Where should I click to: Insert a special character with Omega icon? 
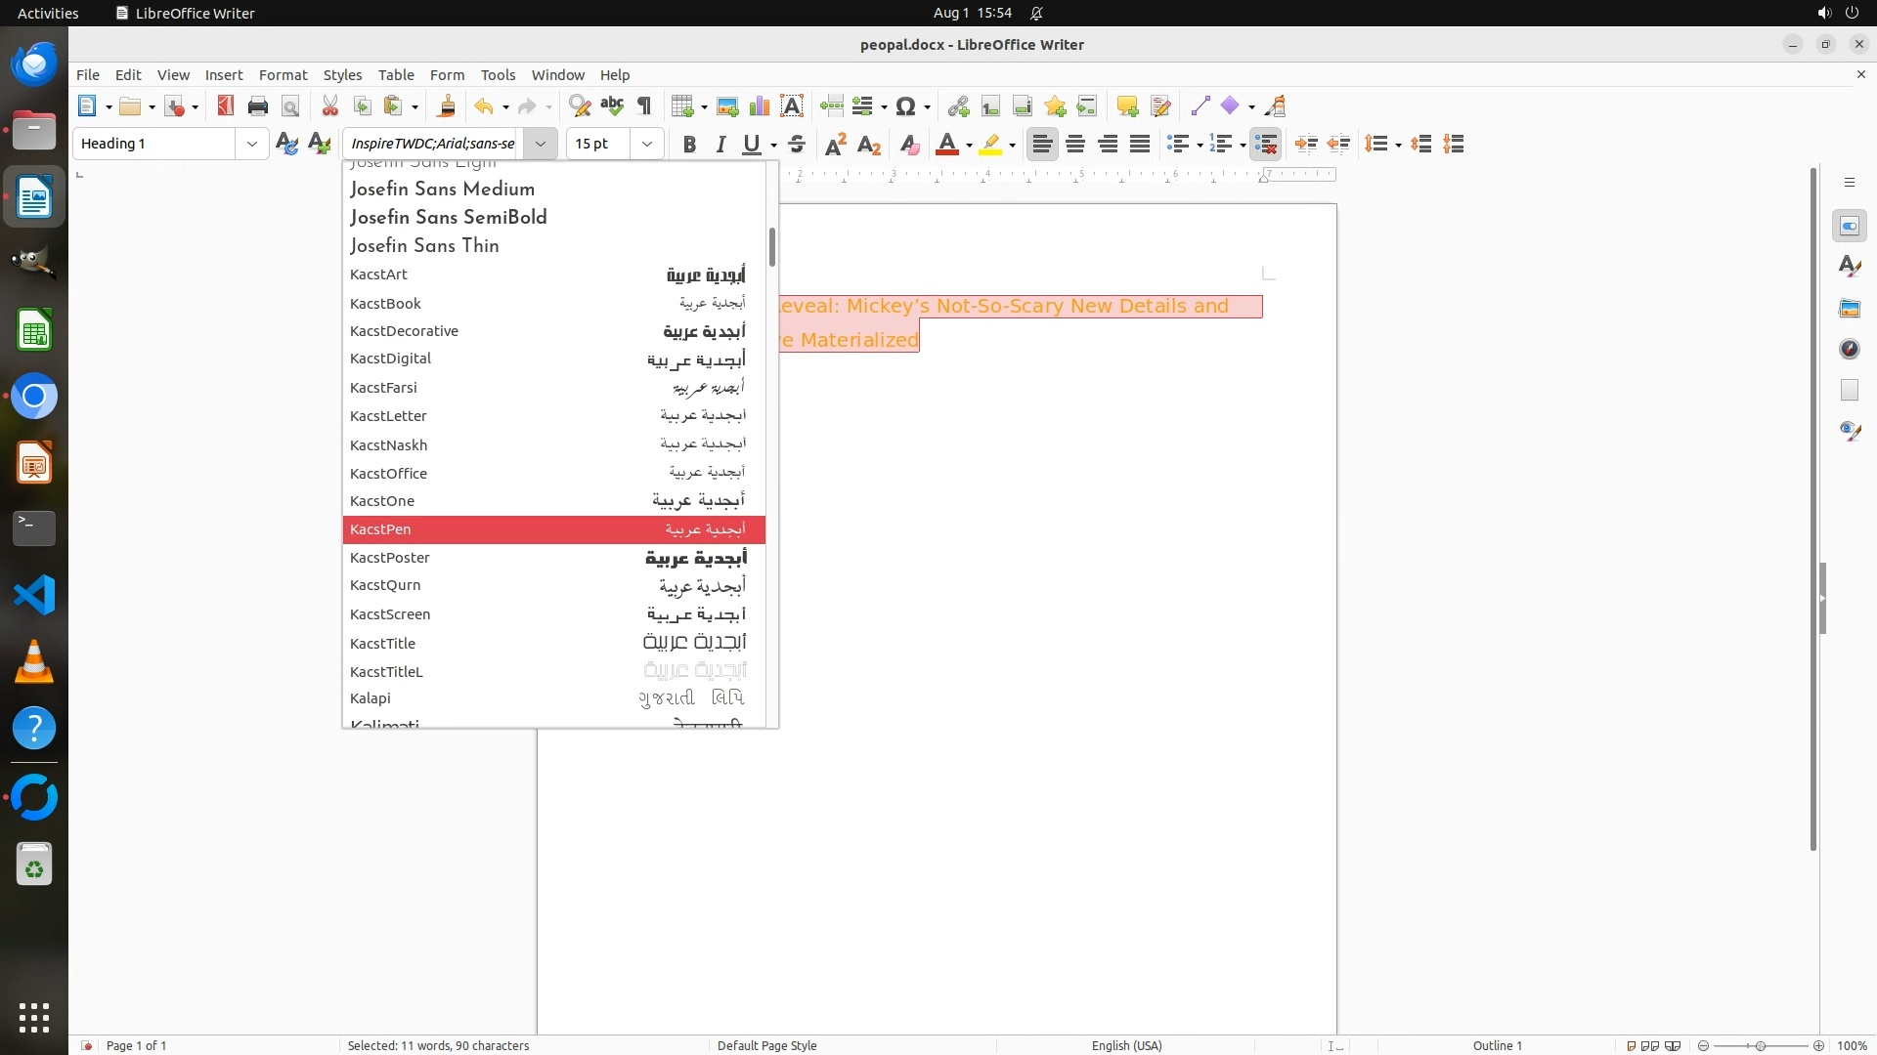coord(905,106)
